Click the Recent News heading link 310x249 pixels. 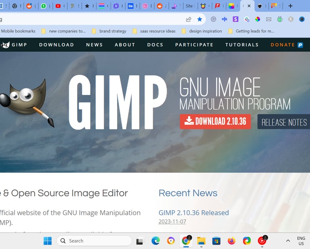coord(188,193)
